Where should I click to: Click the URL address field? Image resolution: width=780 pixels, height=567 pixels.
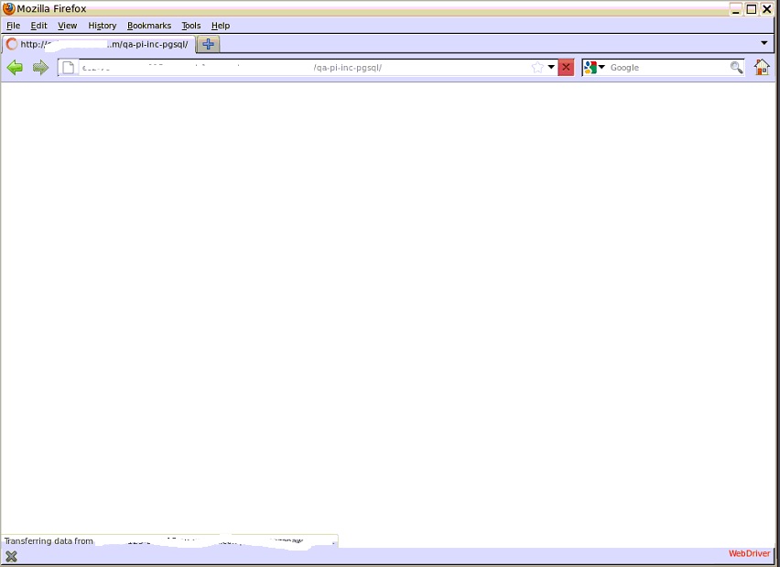coord(302,68)
